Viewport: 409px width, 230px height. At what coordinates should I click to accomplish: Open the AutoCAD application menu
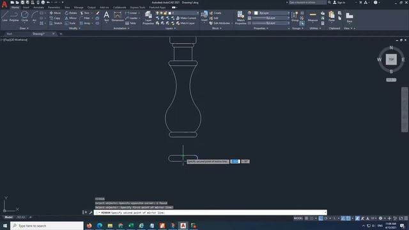(4, 4)
